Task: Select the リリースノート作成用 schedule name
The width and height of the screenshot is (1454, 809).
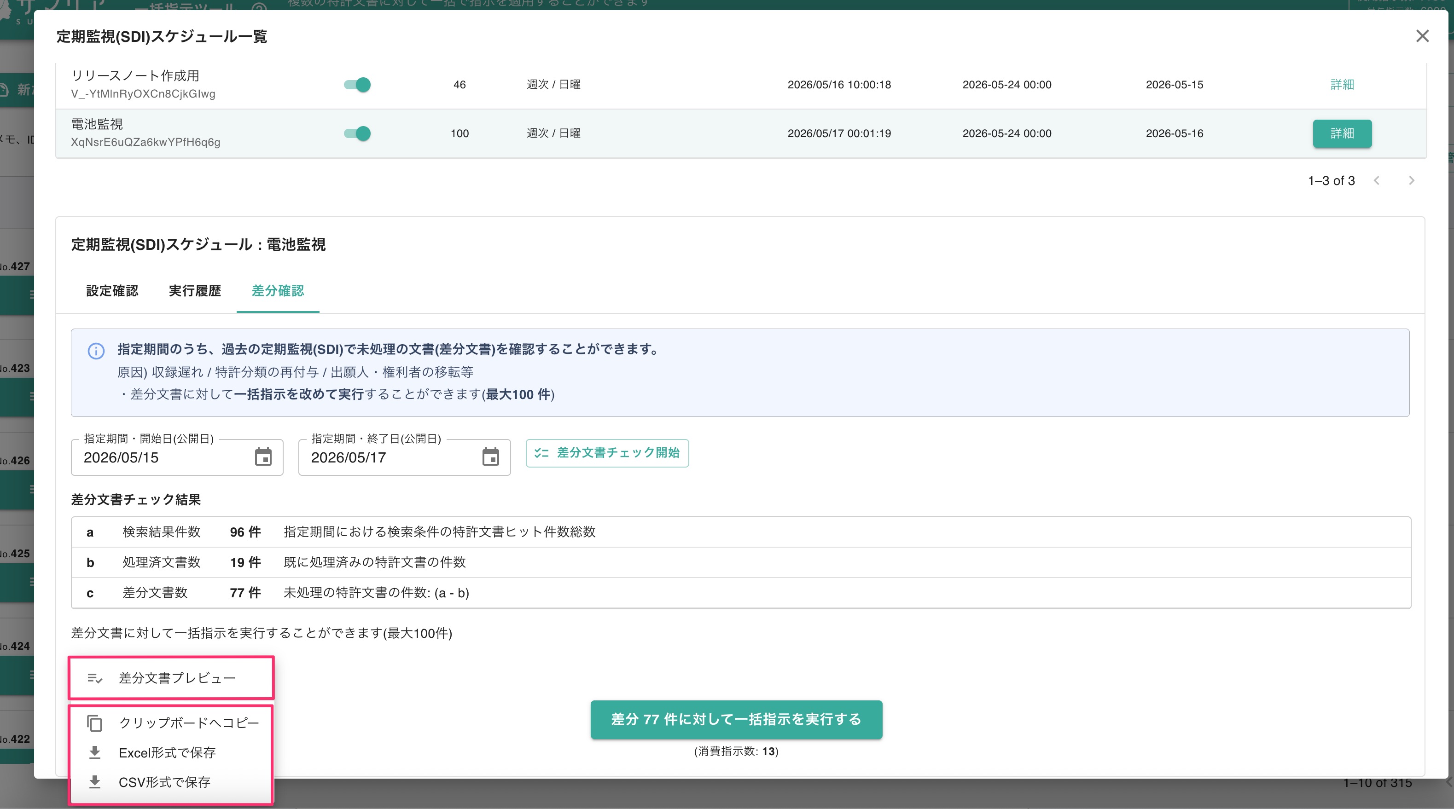Action: click(x=135, y=75)
